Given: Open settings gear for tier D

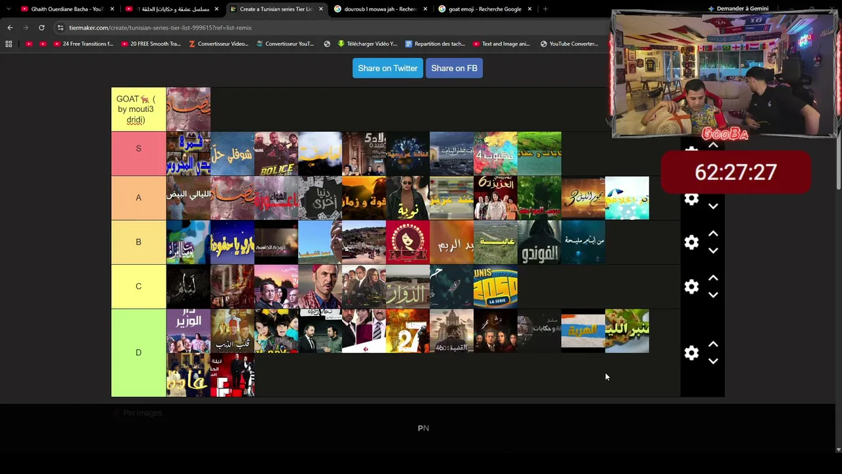Looking at the screenshot, I should pyautogui.click(x=691, y=353).
